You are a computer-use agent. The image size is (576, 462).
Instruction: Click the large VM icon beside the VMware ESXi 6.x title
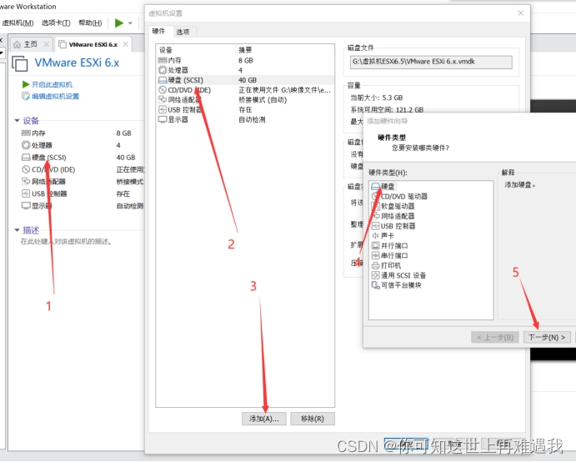20,63
